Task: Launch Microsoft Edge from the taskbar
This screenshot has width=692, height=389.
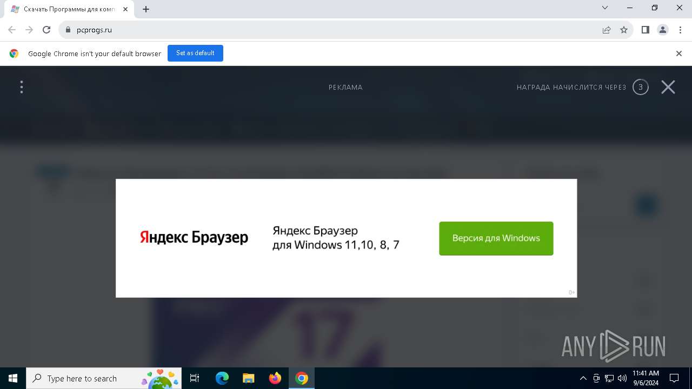Action: pyautogui.click(x=222, y=378)
